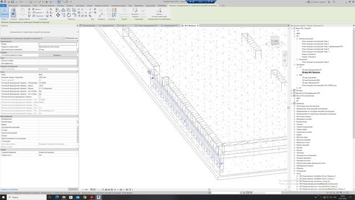Click the Paste icon in Clipboard panel
Image resolution: width=355 pixels, height=200 pixels.
click(x=23, y=11)
